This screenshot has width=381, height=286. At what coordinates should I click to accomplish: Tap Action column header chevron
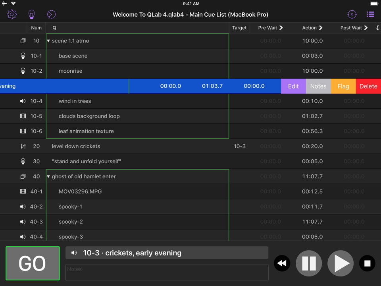321,28
